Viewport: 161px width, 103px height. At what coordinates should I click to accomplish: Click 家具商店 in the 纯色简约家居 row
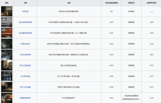tap(131, 22)
